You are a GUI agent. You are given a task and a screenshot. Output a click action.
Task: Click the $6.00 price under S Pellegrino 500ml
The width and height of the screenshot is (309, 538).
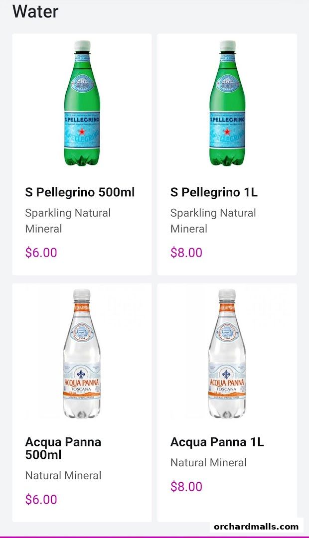point(41,253)
